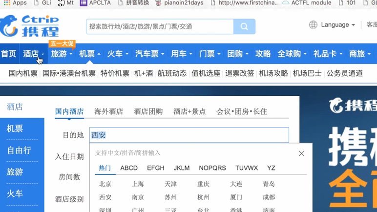Switch city list to TUVWX tab
Screen dimensions: 377x212
coord(247,168)
